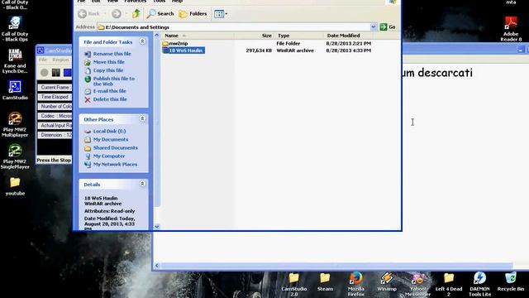This screenshot has height=298, width=529.
Task: Click the Recycle Bin desktop icon
Action: pyautogui.click(x=511, y=281)
